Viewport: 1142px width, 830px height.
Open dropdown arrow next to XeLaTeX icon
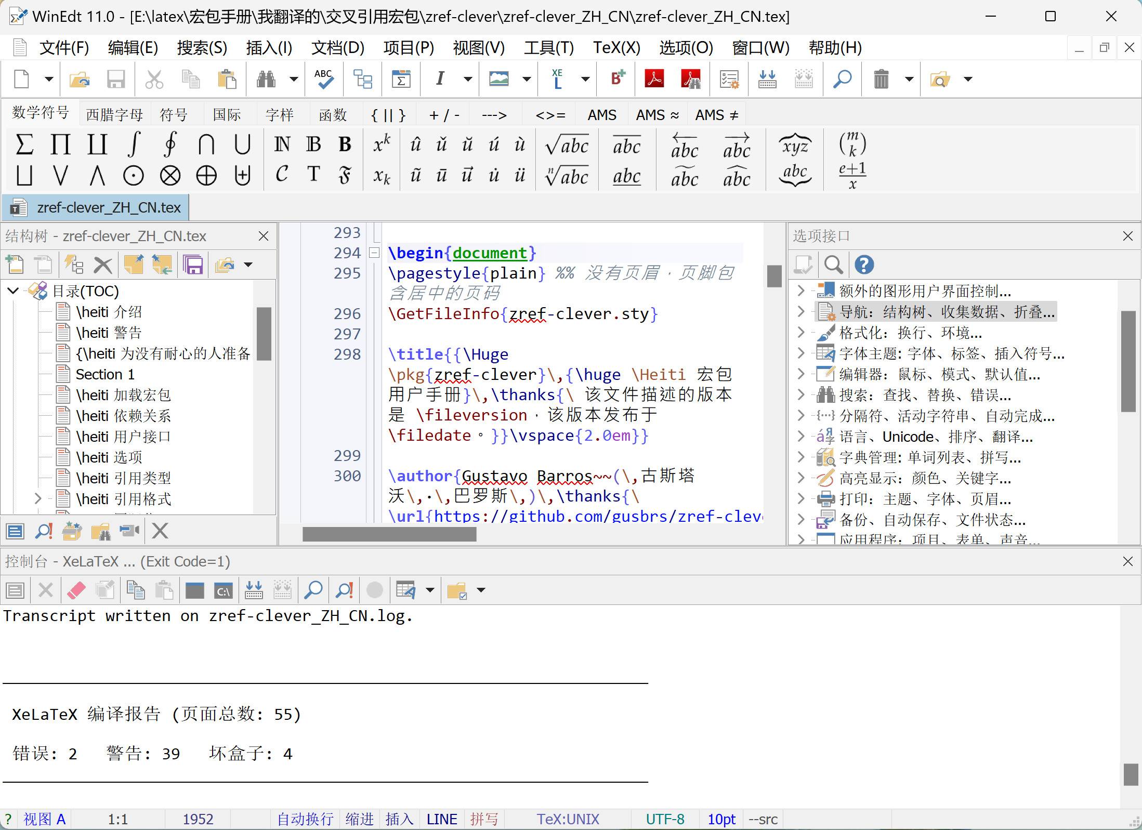(585, 80)
